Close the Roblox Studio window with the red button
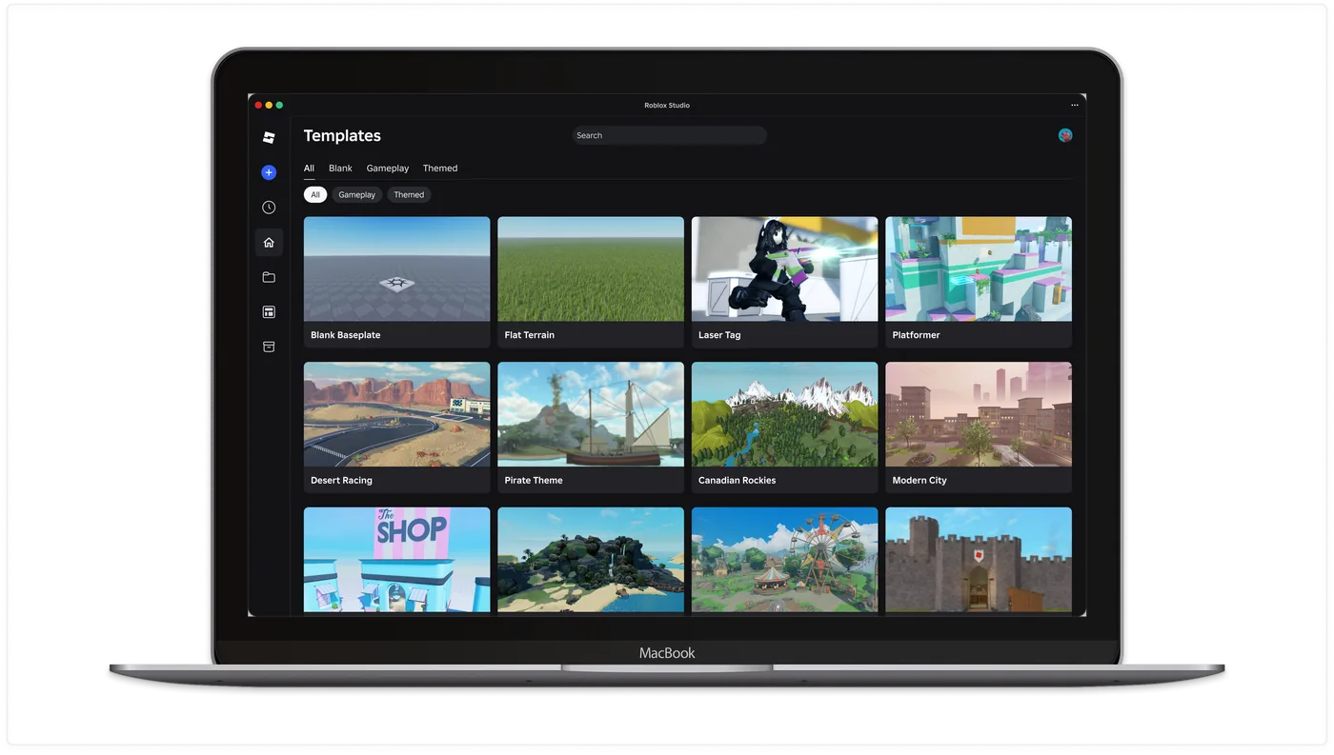The width and height of the screenshot is (1334, 755). (258, 106)
